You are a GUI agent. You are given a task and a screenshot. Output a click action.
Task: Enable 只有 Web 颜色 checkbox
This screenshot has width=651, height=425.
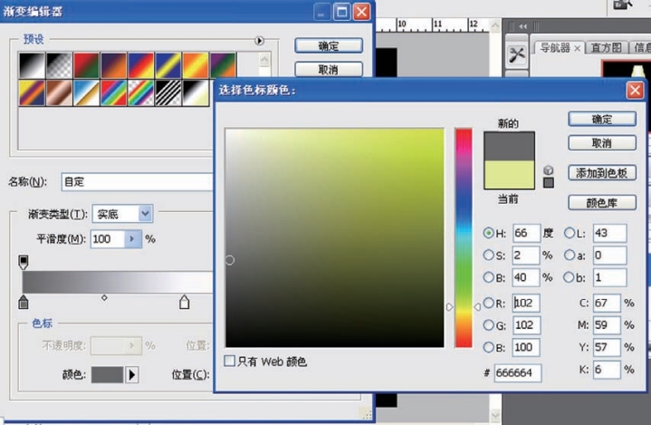tap(230, 361)
